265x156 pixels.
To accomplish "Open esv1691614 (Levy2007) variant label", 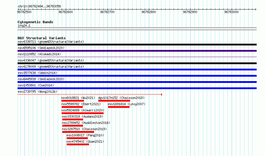I will pos(127,104).
